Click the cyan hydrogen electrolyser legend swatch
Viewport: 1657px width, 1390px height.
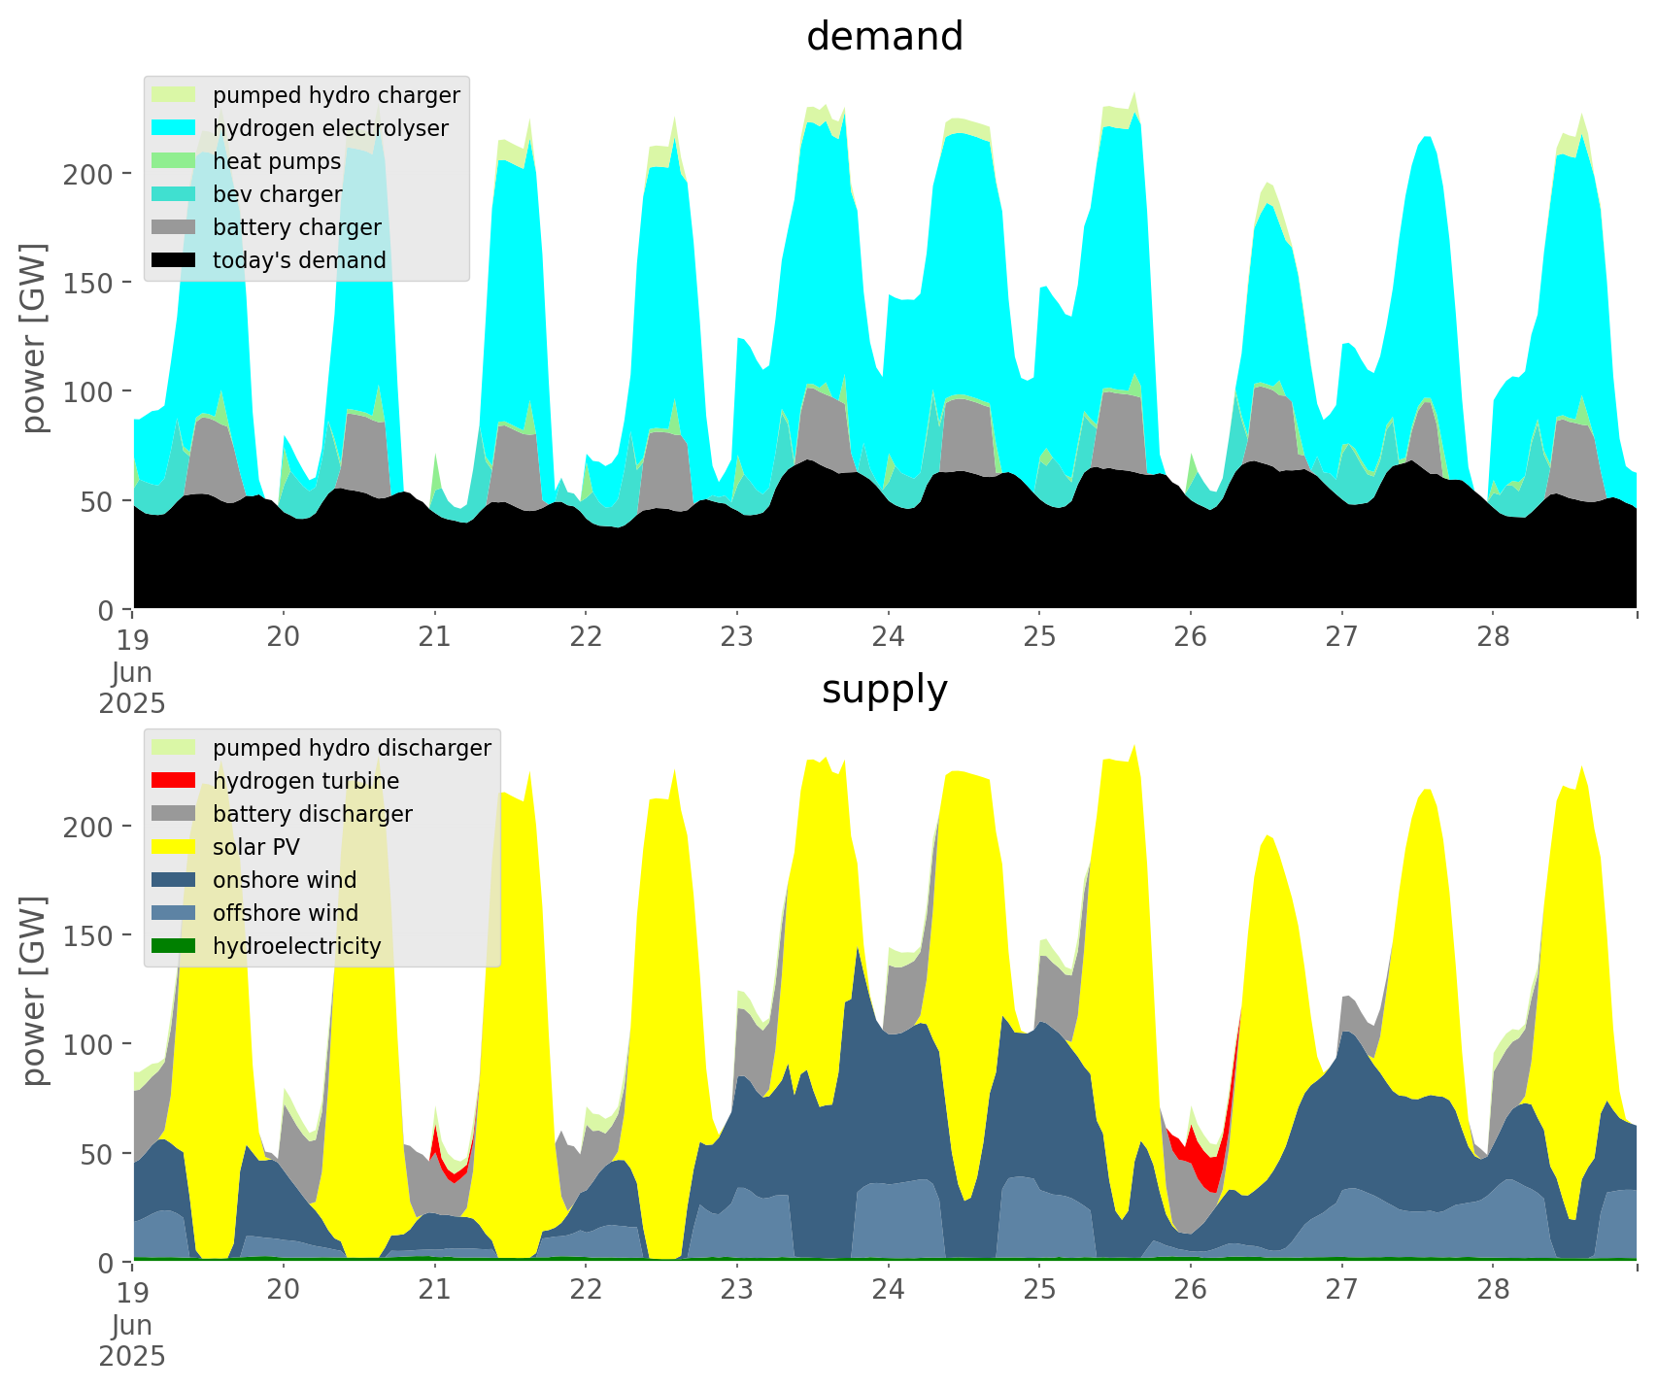175,128
